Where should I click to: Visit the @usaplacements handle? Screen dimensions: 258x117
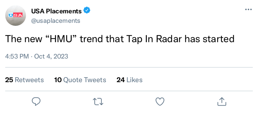[x=55, y=21]
